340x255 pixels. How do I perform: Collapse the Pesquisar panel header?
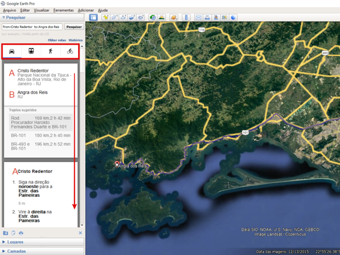coord(42,18)
